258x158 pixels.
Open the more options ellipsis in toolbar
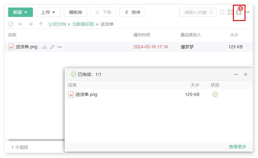[248, 12]
